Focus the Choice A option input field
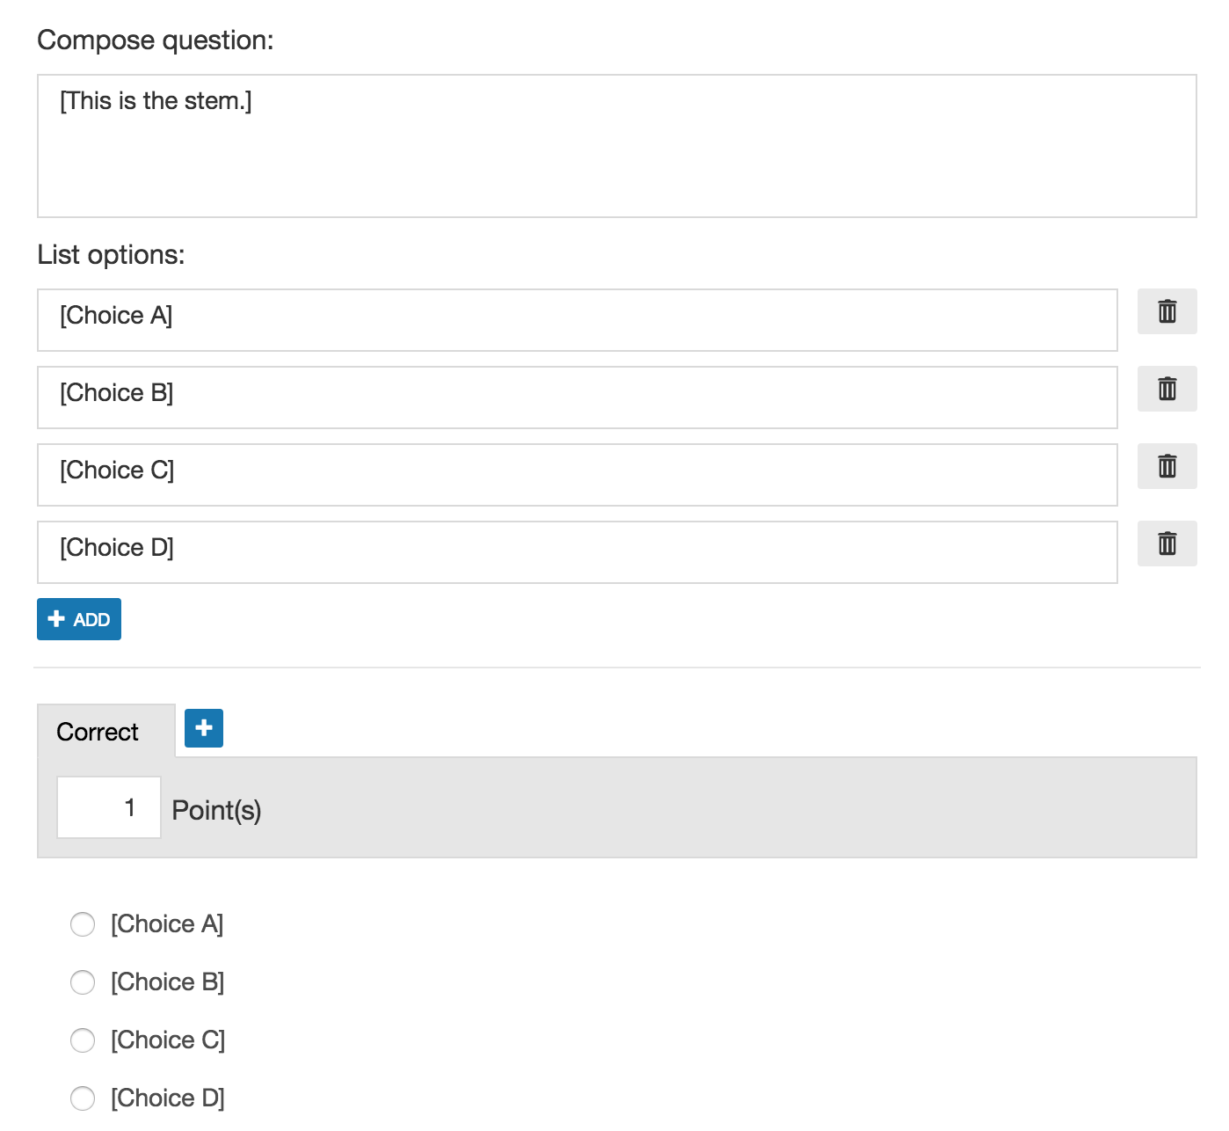Viewport: 1229px width, 1131px height. coord(577,320)
